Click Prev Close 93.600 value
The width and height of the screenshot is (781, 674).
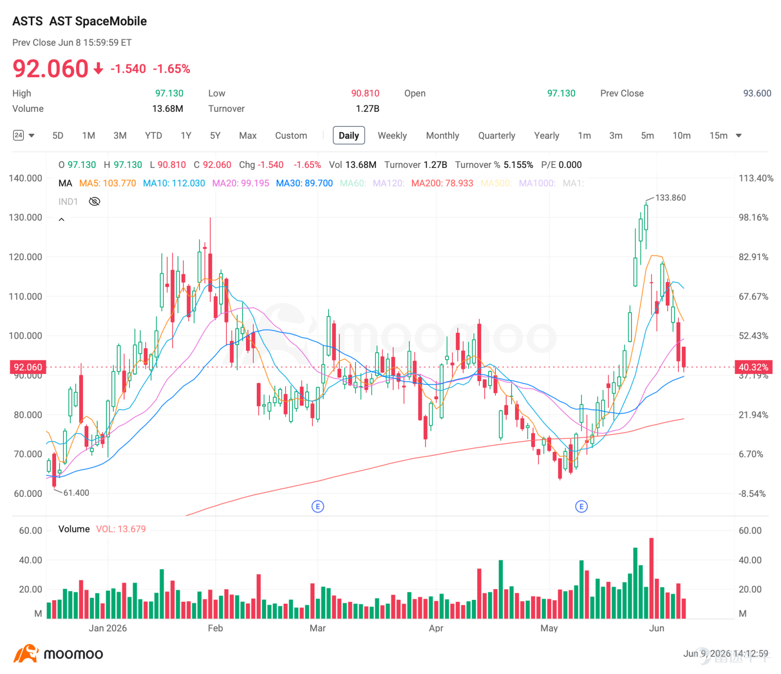[757, 93]
